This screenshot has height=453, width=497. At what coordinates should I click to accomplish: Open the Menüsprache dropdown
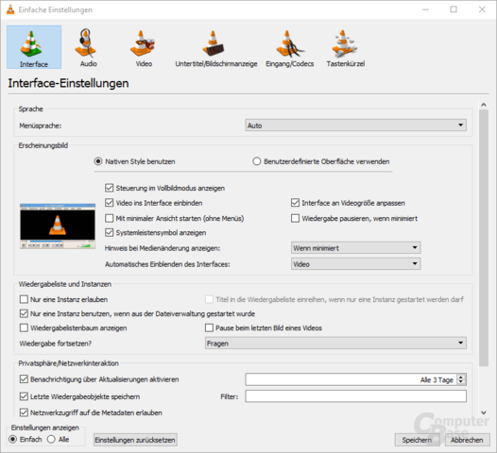355,126
